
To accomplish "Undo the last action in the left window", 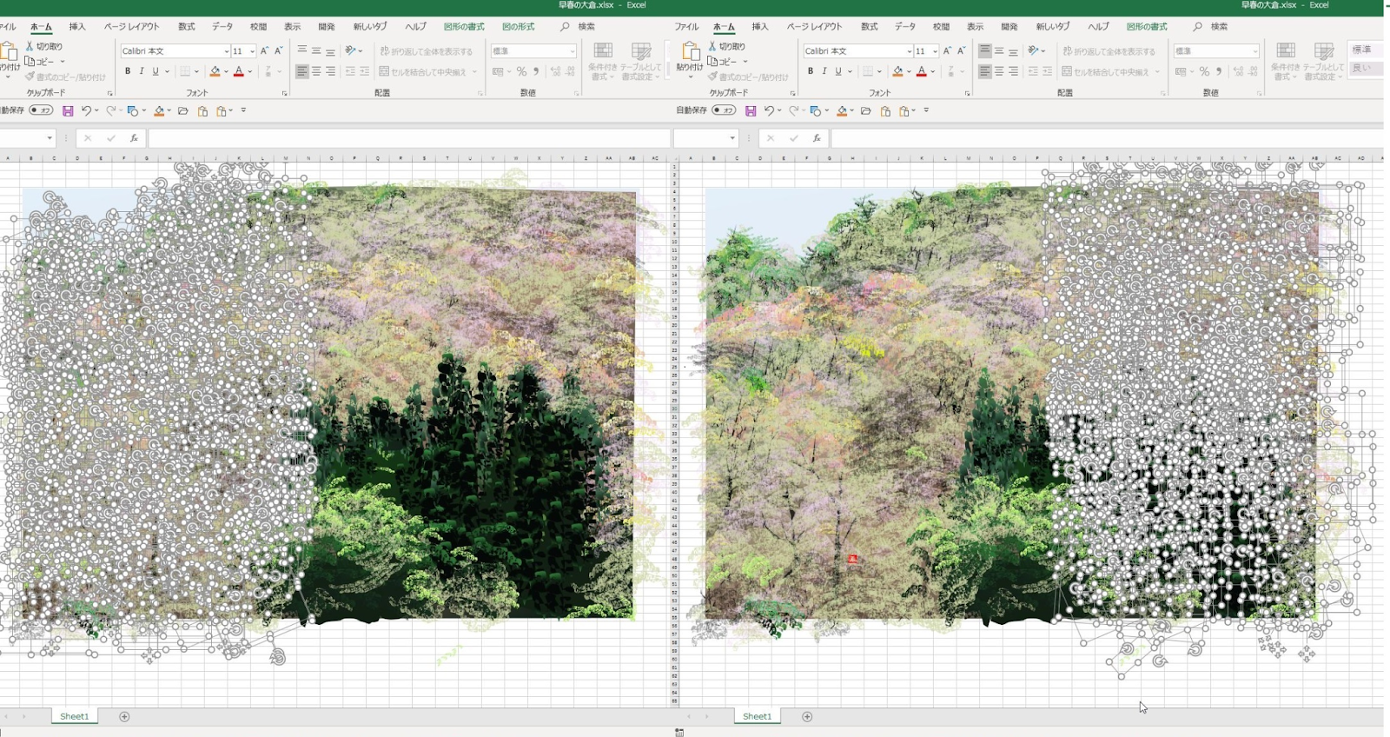I will [x=86, y=111].
